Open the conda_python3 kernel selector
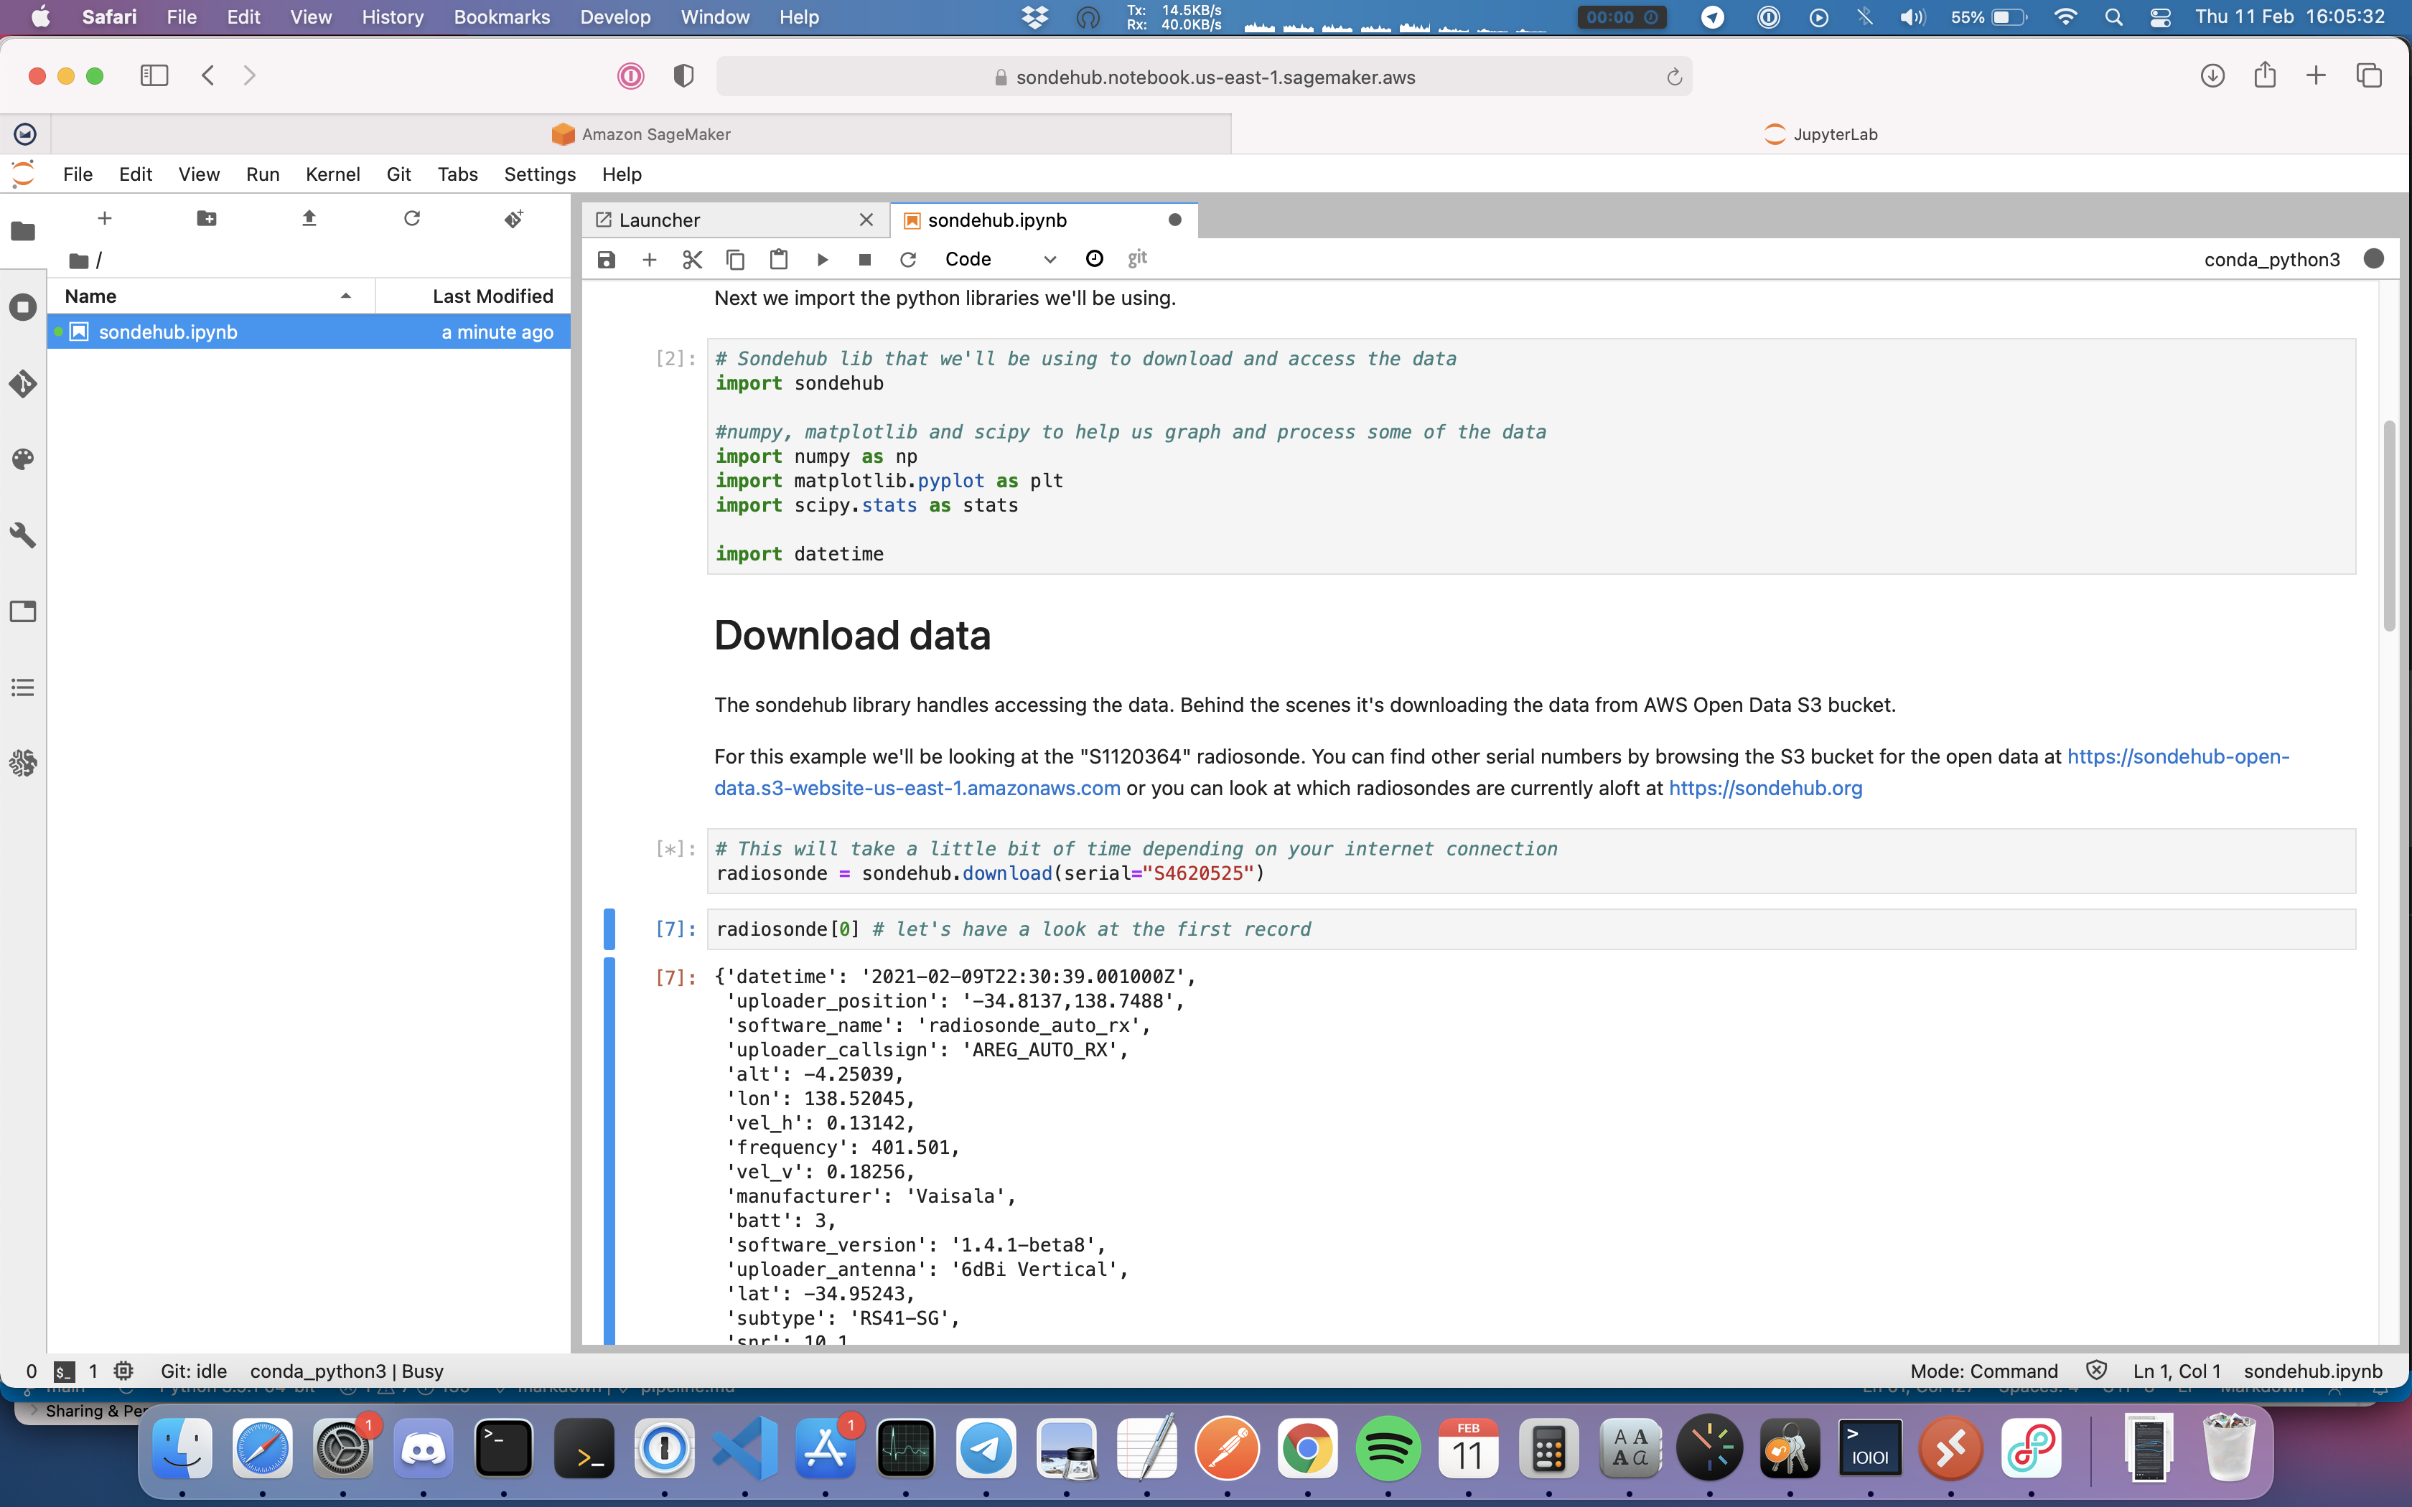 2271,259
